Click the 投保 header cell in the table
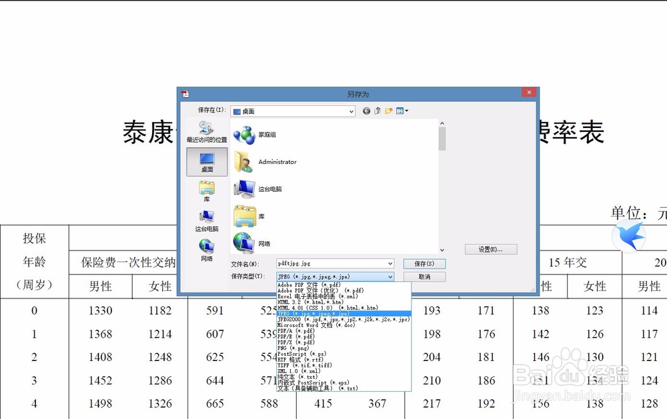The width and height of the screenshot is (667, 419). tap(35, 238)
